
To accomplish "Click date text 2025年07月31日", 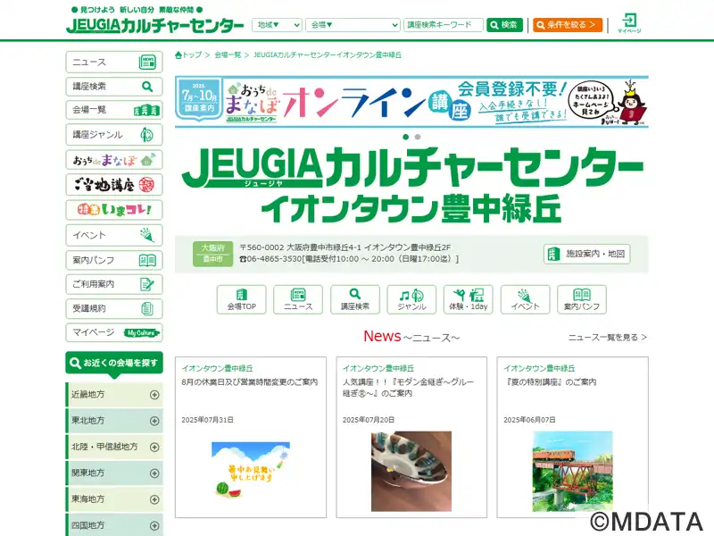I will click(208, 420).
